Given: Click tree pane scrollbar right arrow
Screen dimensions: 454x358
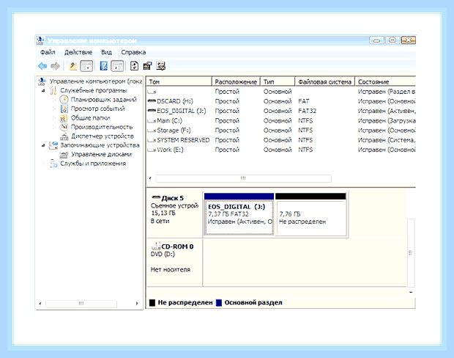Looking at the screenshot, I should (x=137, y=304).
